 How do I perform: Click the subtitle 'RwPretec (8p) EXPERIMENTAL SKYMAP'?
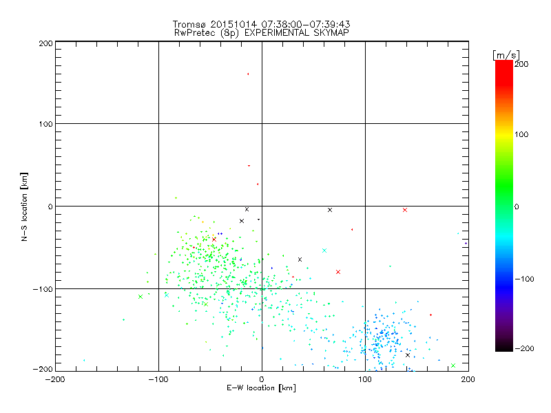[262, 33]
